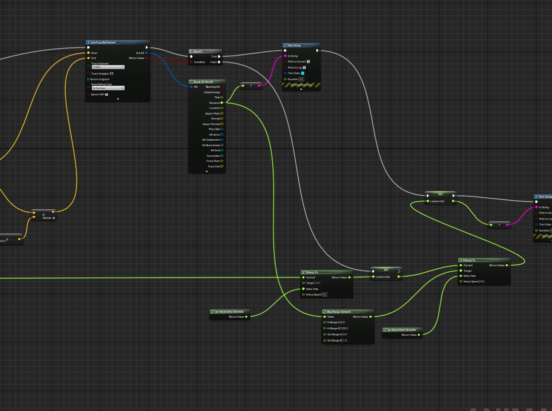Screen dimensions: 552x411
Task: Click the Impact Point pin on Break Hit Result
Action: tap(222, 113)
